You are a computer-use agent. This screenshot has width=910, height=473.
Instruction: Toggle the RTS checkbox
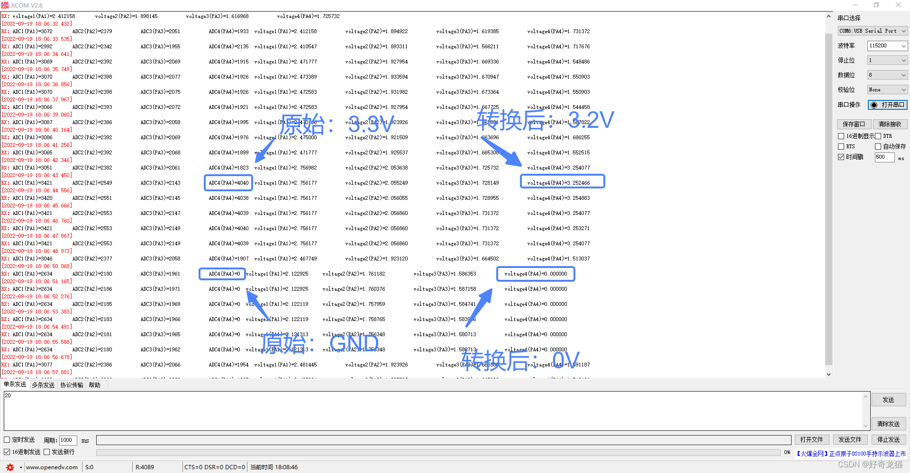pos(841,146)
